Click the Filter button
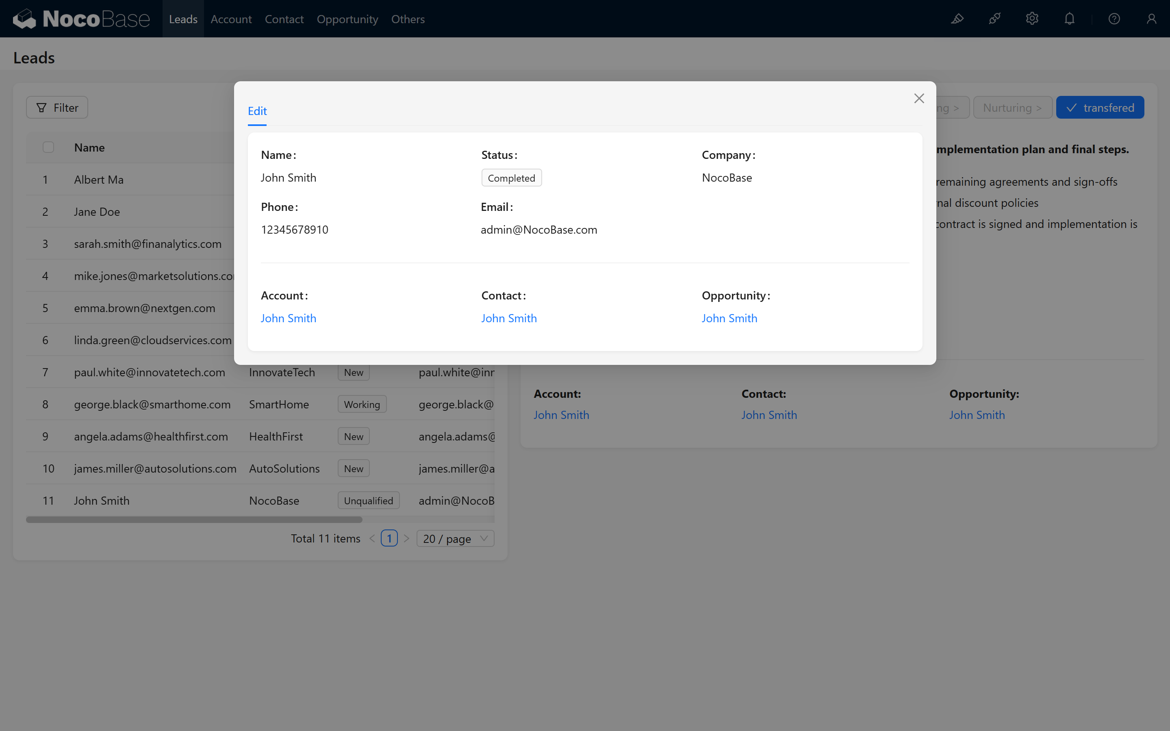 click(x=57, y=107)
